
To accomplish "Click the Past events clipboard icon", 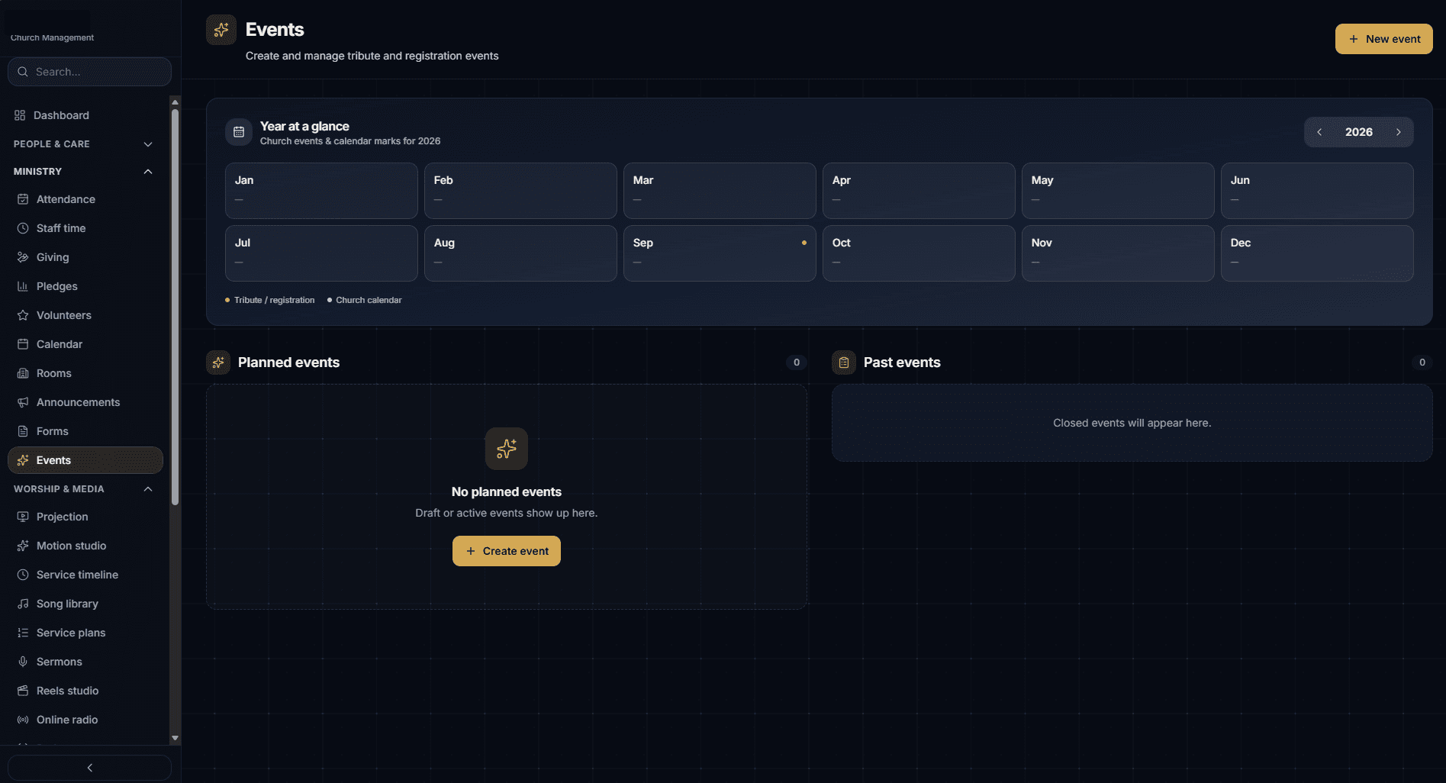I will click(x=844, y=362).
